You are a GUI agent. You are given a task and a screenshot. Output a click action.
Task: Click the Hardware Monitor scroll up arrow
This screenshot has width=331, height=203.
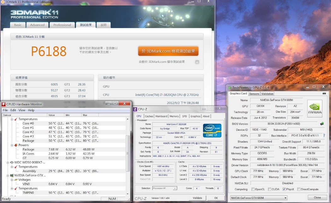point(127,119)
